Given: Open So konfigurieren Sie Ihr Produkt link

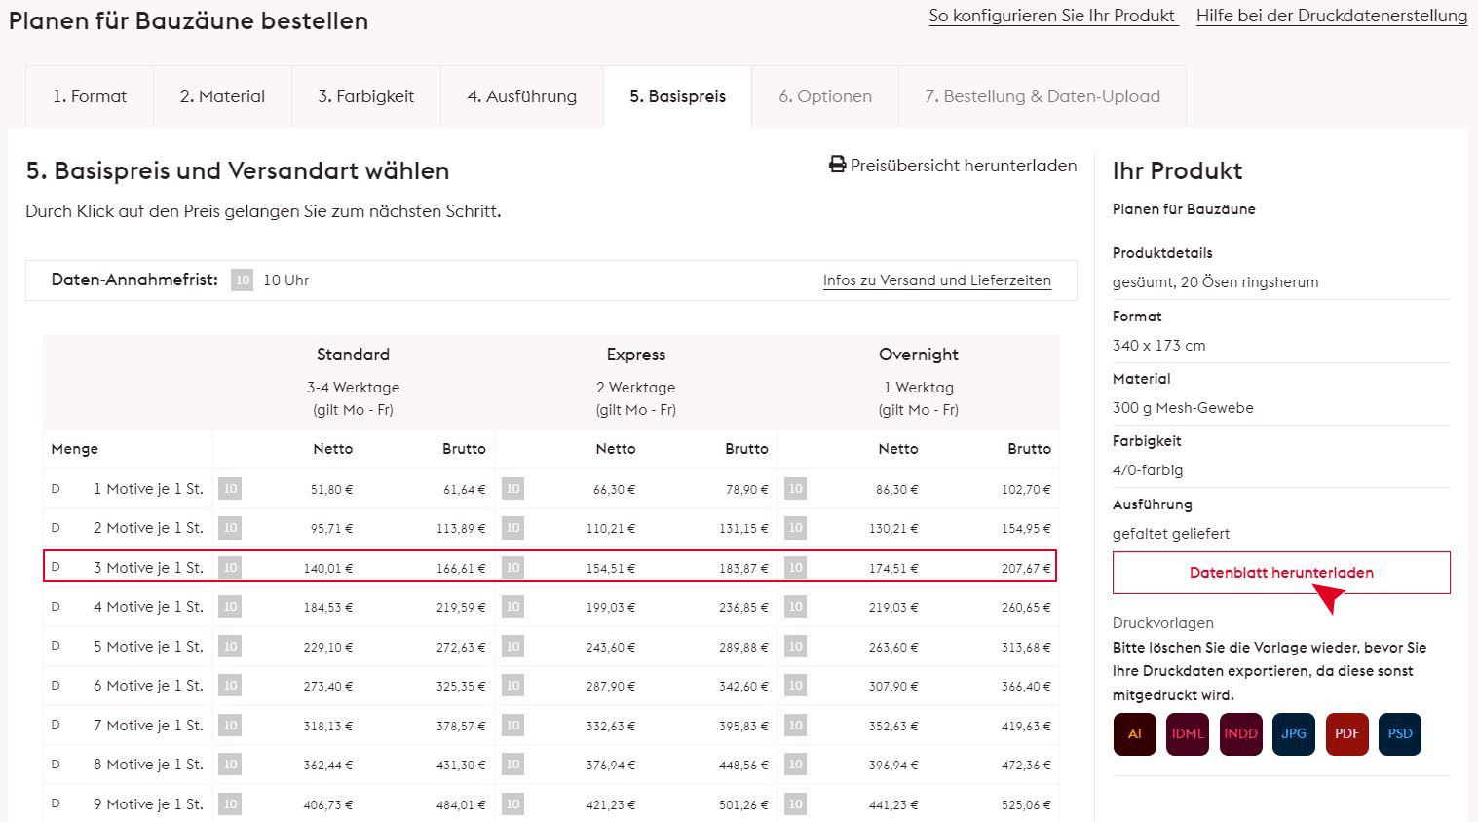Looking at the screenshot, I should point(1052,16).
